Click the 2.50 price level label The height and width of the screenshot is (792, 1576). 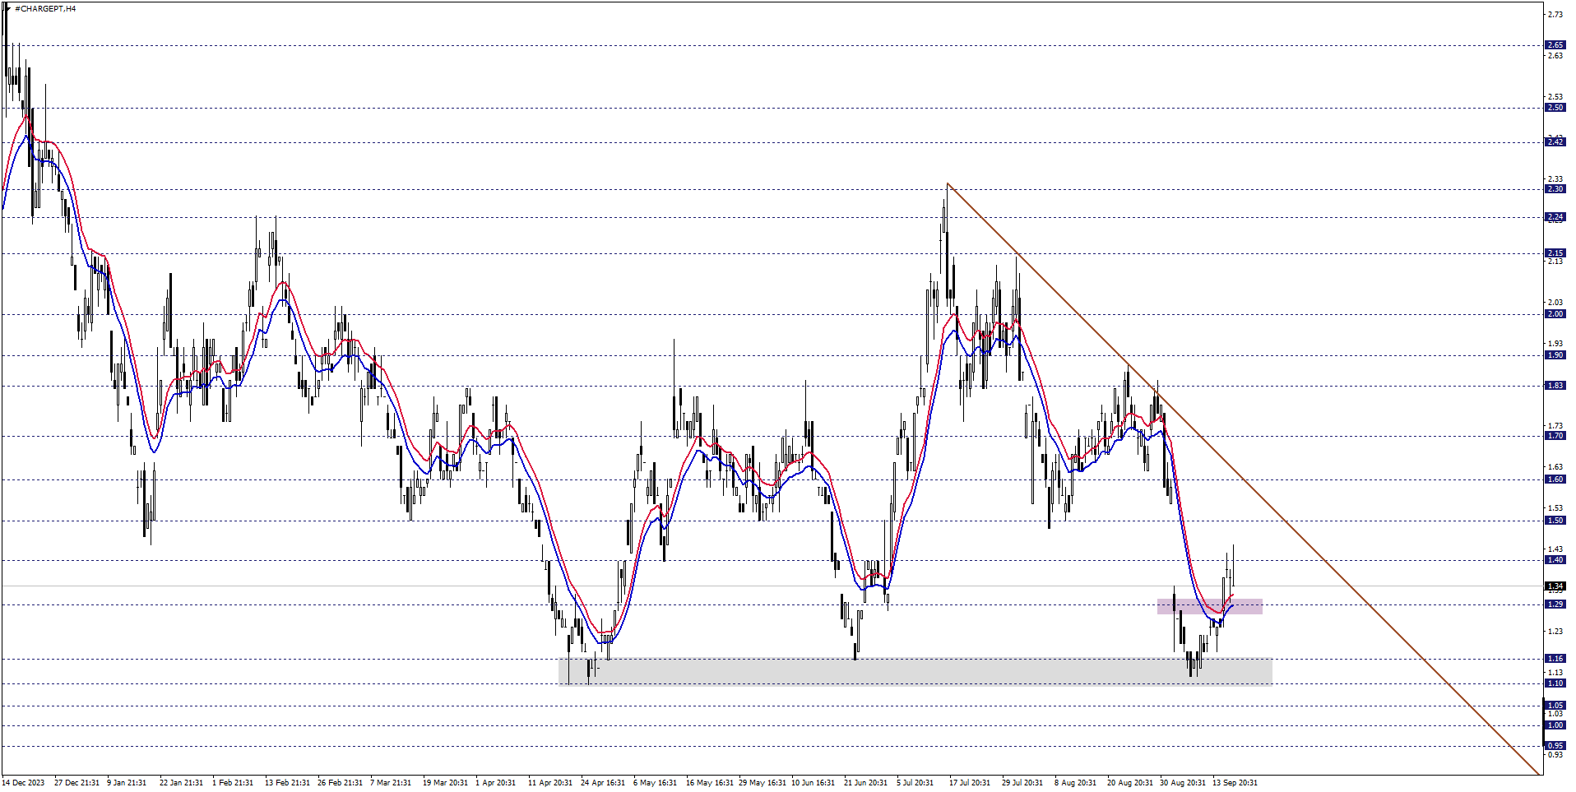click(1555, 108)
